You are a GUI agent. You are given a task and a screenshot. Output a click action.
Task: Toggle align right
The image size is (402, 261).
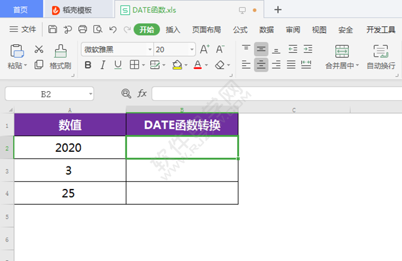click(x=276, y=65)
